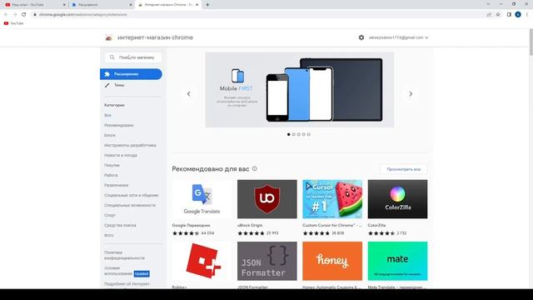The width and height of the screenshot is (533, 300).
Task: Choose the Средства поиска category
Action: point(120,225)
